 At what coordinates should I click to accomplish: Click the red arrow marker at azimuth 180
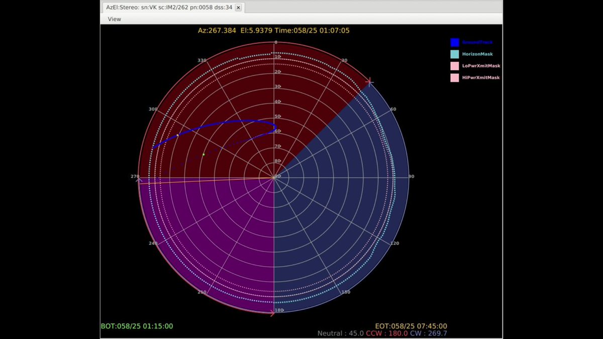272,313
